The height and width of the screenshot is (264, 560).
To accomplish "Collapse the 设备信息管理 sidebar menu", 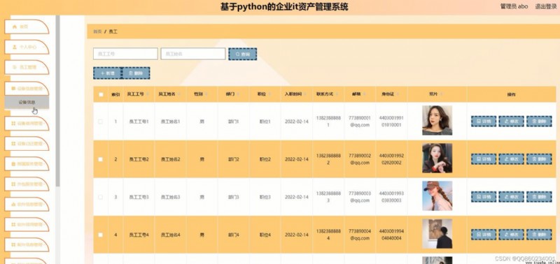I will [x=27, y=89].
